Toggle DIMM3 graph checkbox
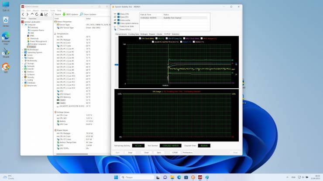This screenshot has width=323, height=181. coord(194,42)
